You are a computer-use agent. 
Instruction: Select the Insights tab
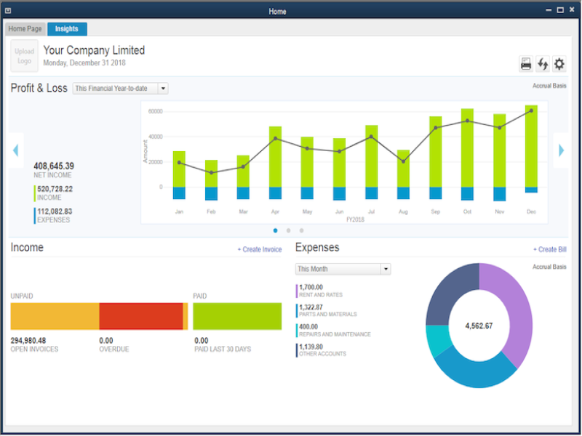(x=67, y=28)
